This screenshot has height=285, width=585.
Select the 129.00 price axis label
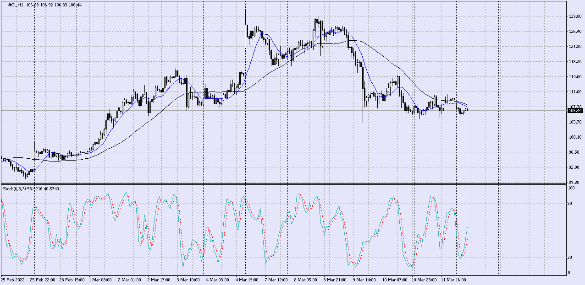pos(574,16)
